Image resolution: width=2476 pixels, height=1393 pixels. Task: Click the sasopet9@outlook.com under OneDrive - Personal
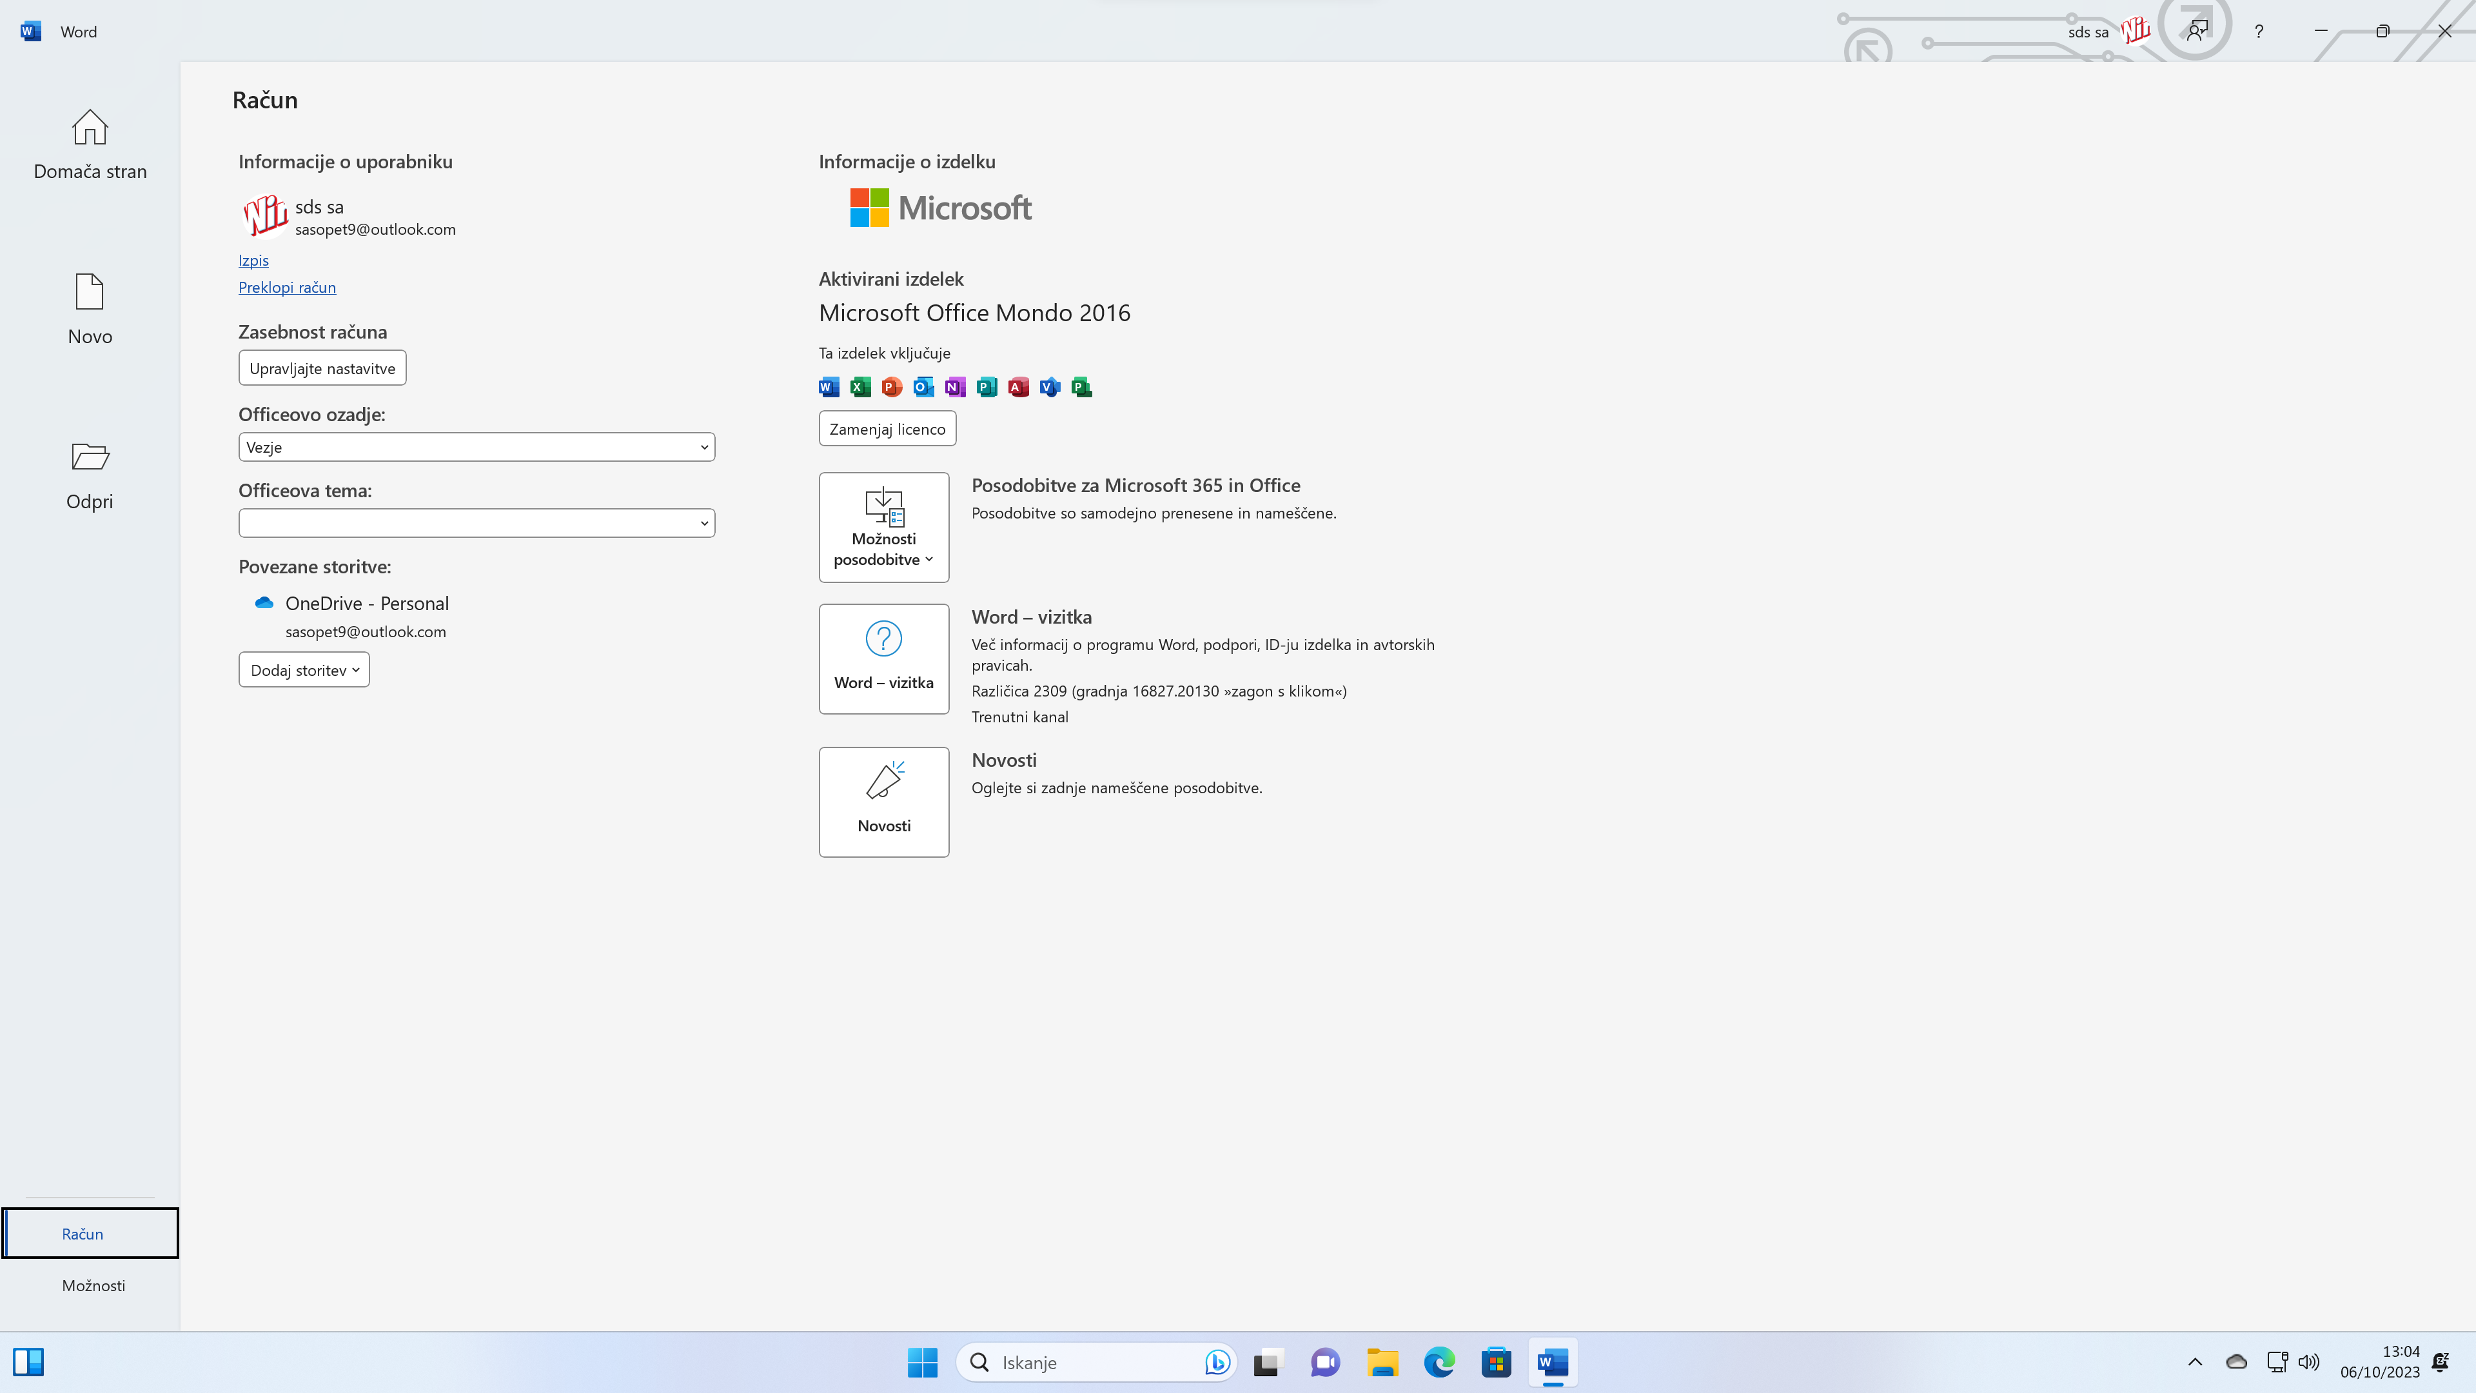click(365, 631)
